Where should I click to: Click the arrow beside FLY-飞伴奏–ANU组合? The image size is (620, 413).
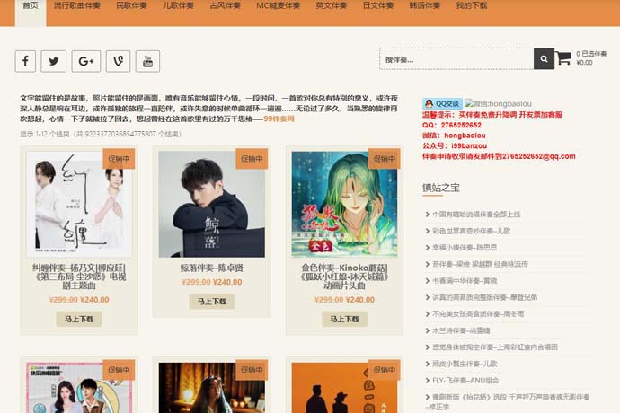coord(428,380)
